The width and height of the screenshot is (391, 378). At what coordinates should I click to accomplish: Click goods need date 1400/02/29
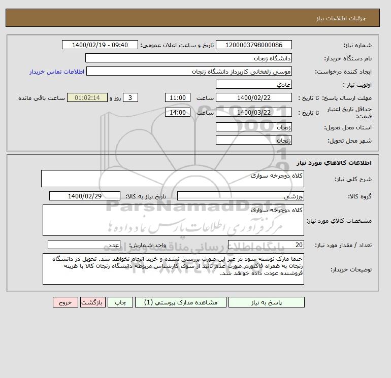coord(85,196)
